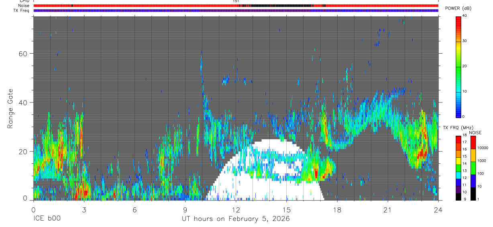
Task: Select the red noise strip along the top
Action: pyautogui.click(x=236, y=6)
